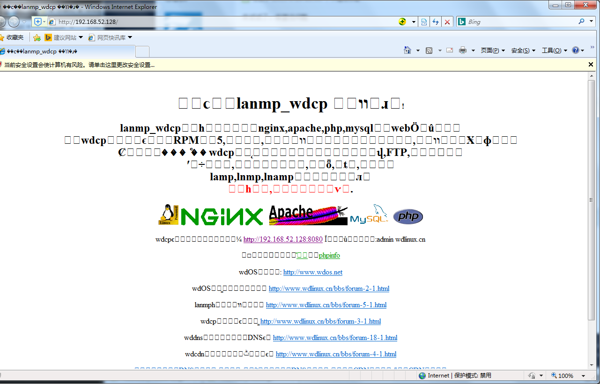
Task: Click the PHP oval logo
Action: 408,216
